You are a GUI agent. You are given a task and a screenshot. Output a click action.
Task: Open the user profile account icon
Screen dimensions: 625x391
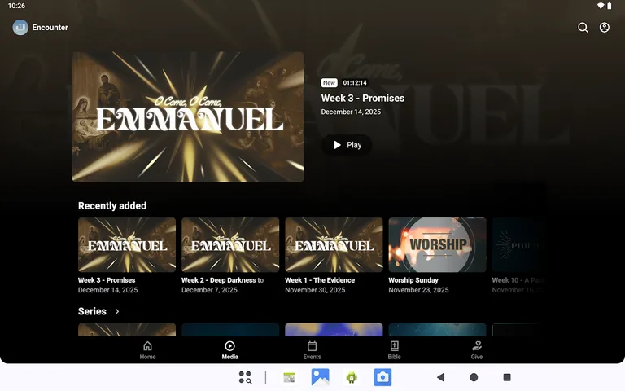coord(605,27)
